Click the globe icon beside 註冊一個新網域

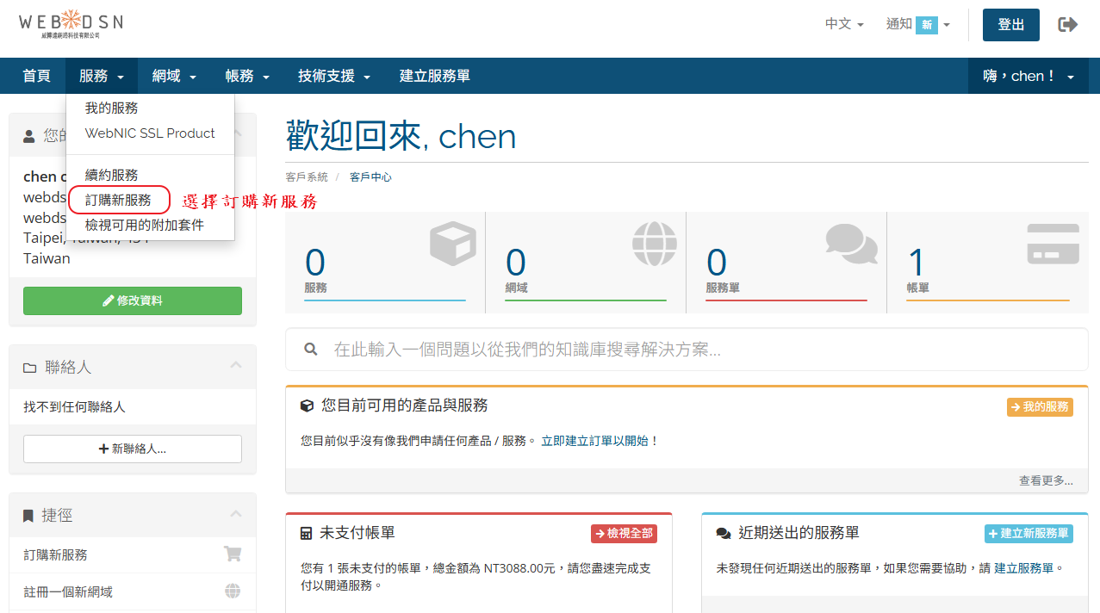click(x=232, y=591)
